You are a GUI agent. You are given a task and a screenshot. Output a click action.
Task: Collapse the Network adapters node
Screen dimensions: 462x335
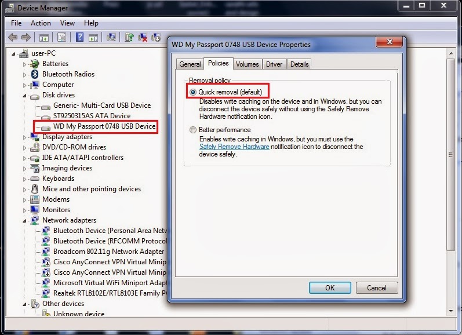pyautogui.click(x=24, y=221)
